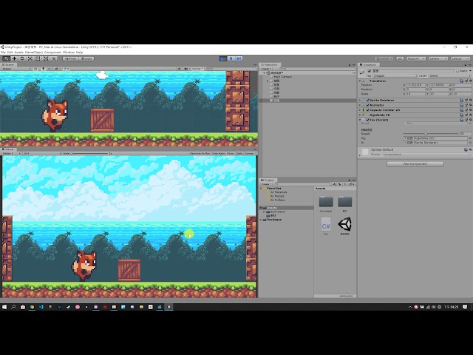Open the Account dropdown
The image size is (473, 355).
pos(416,58)
